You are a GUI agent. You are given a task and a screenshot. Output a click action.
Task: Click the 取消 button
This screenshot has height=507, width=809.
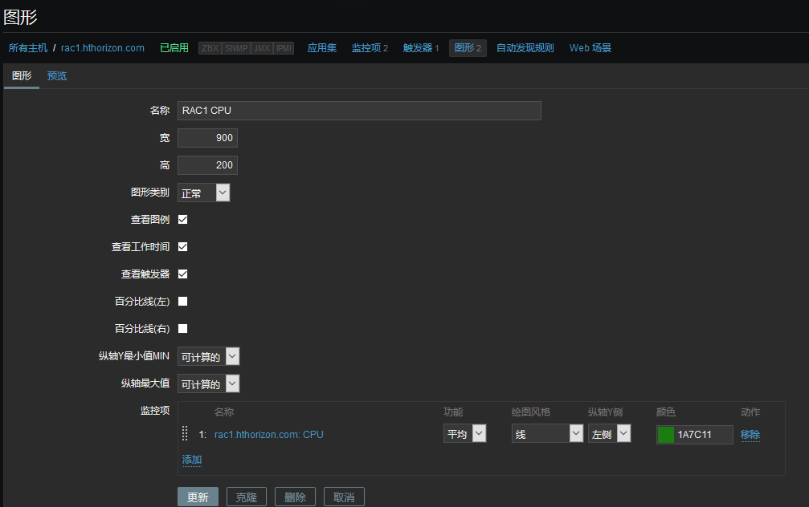(x=344, y=497)
